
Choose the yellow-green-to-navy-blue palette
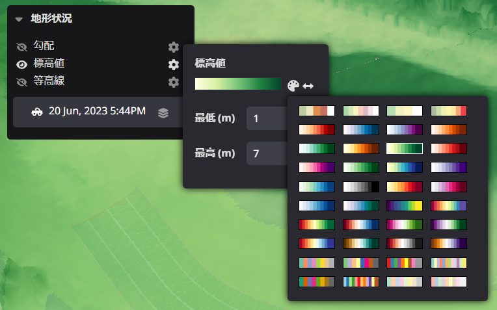(x=405, y=168)
